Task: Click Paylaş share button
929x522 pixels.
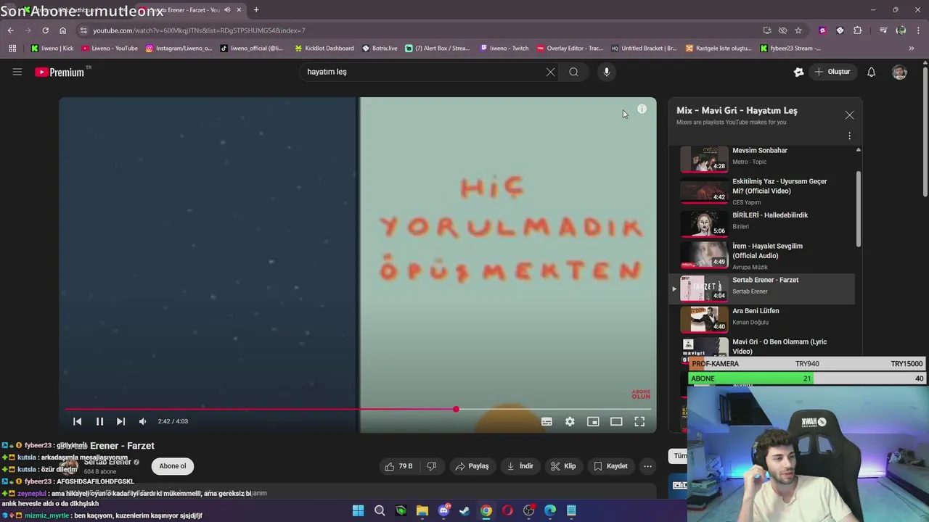Action: coord(472,466)
